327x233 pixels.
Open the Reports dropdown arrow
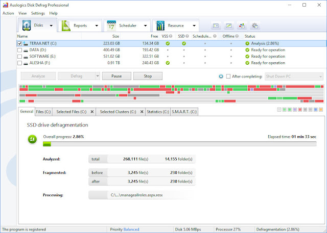pos(97,26)
